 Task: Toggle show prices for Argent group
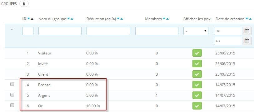pyautogui.click(x=197, y=96)
